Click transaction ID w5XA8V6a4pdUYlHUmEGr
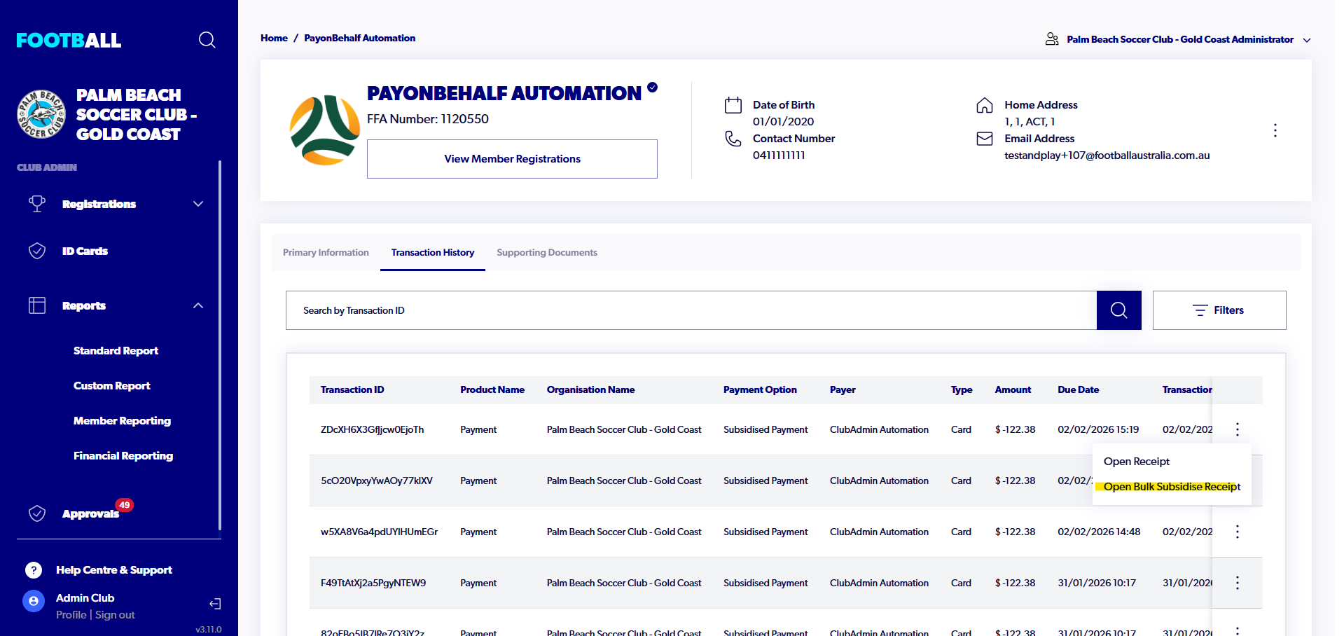1344x636 pixels. 379,532
